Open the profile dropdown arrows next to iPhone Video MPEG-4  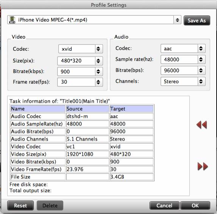(177, 20)
